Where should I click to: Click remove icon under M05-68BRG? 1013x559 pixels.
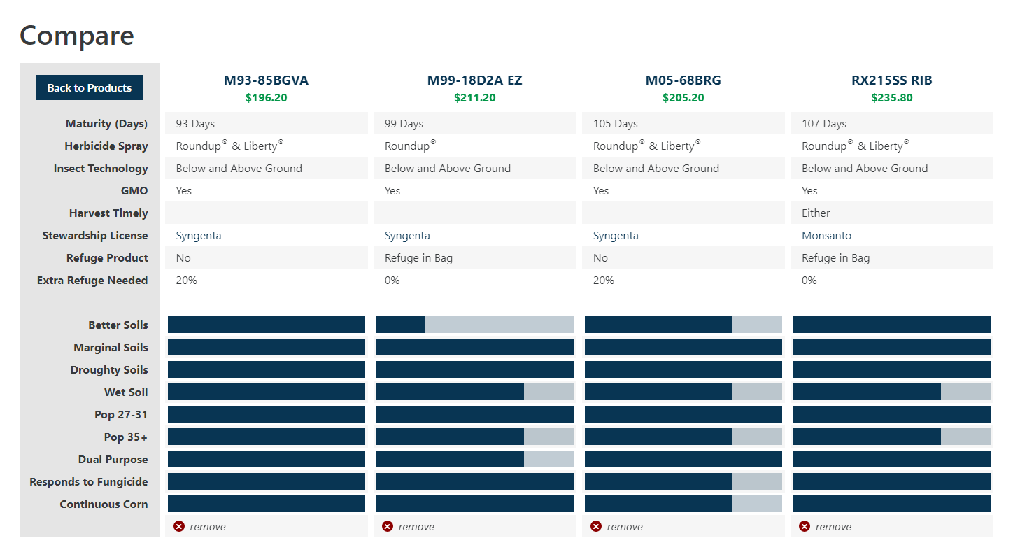pyautogui.click(x=596, y=526)
